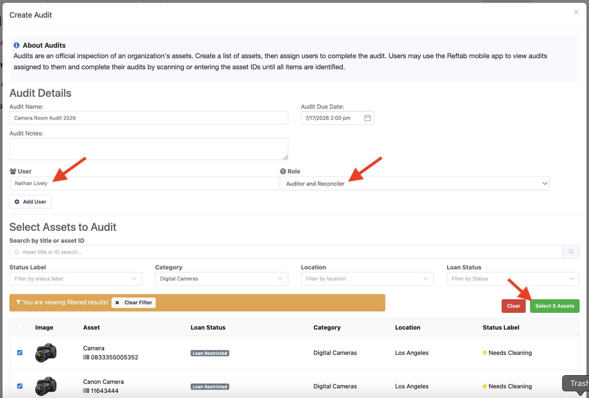Open the Status Label filter dropdown

pos(76,279)
